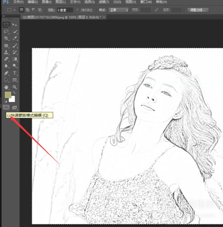The image size is (223, 227).
Task: Click the foreground color swatch
Action: pos(8,95)
